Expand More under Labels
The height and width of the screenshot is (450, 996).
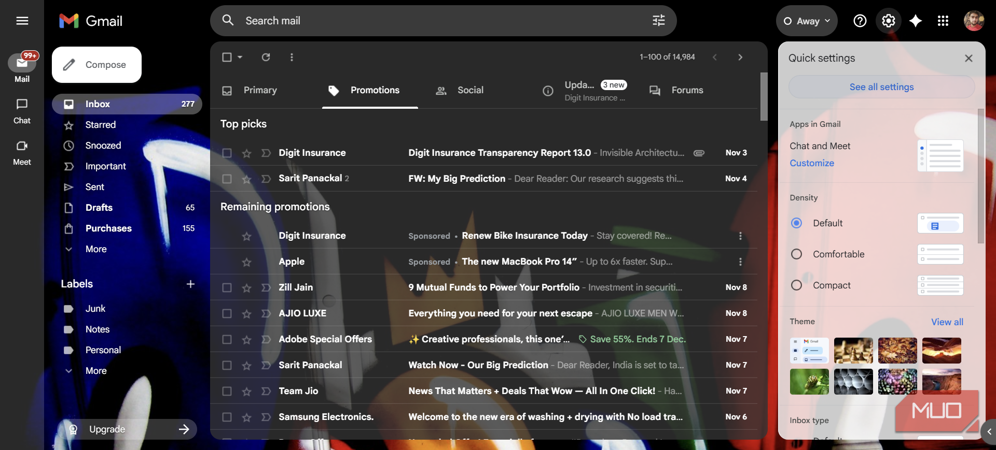[x=96, y=371]
